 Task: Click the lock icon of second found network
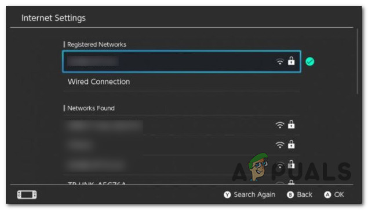coord(292,145)
